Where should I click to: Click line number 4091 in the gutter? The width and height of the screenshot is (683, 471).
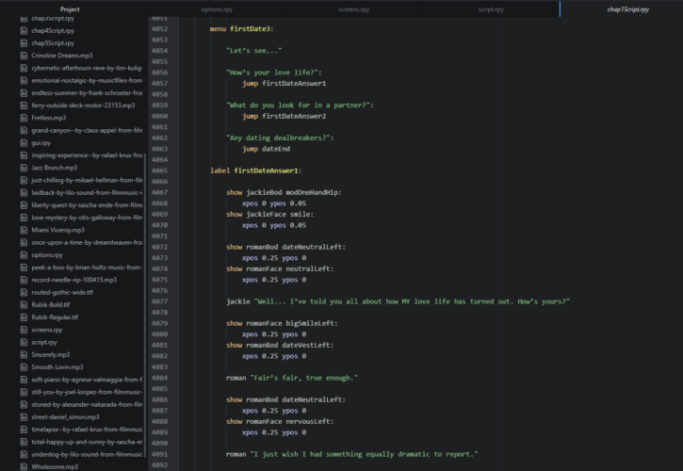(x=159, y=454)
